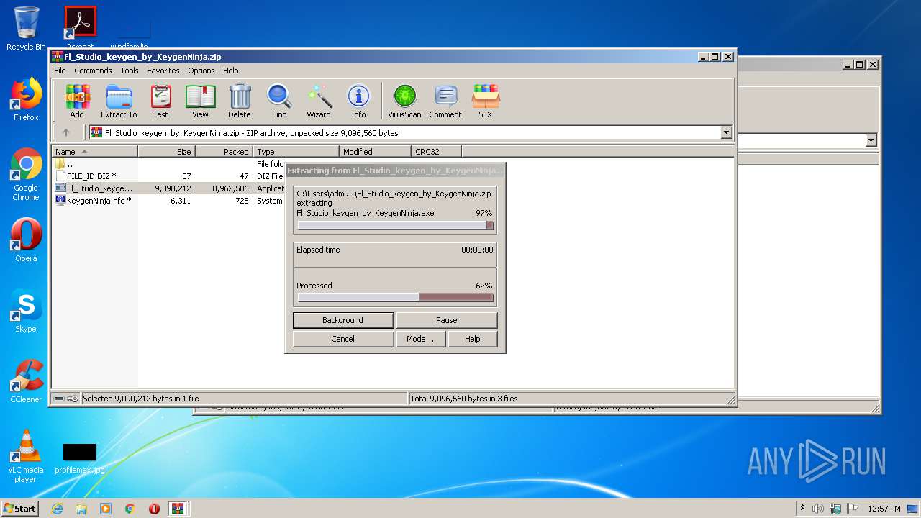The width and height of the screenshot is (921, 518).
Task: Click the Help button in extraction dialog
Action: pyautogui.click(x=472, y=339)
